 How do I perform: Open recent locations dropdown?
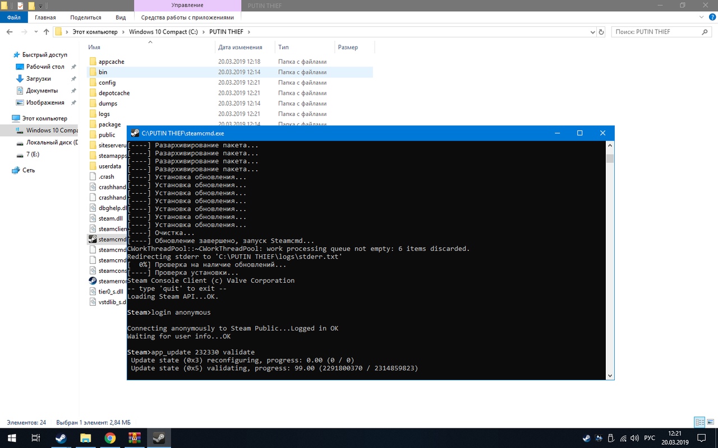[36, 32]
